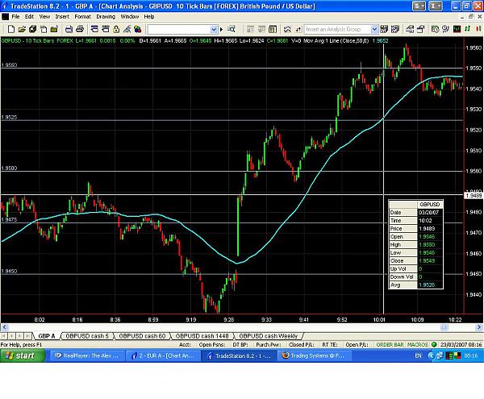The image size is (484, 399).
Task: Switch to Trading Systems Firefox taskbar window
Action: [313, 355]
